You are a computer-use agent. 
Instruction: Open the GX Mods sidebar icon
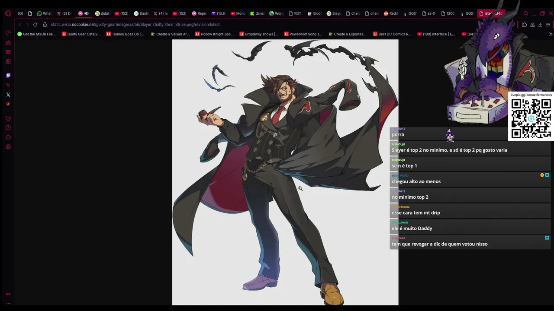tap(8, 294)
